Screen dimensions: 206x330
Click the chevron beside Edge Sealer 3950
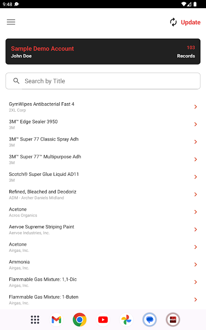pos(196,124)
